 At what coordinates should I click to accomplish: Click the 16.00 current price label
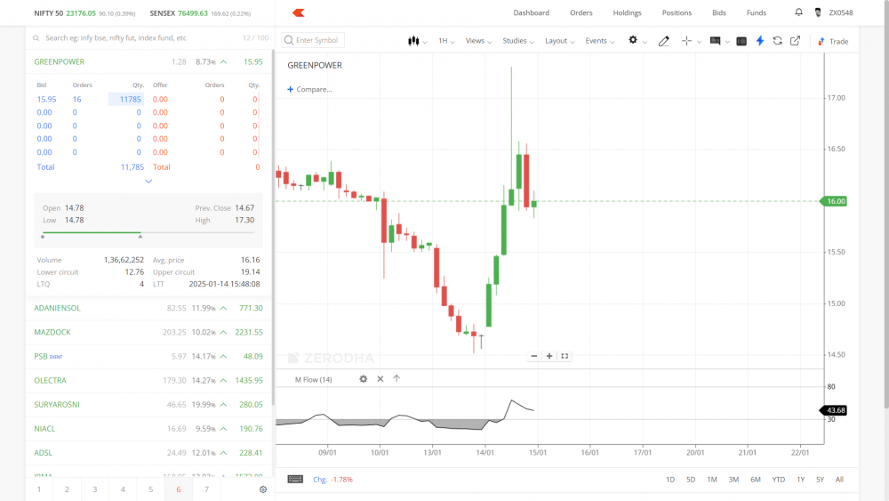835,201
